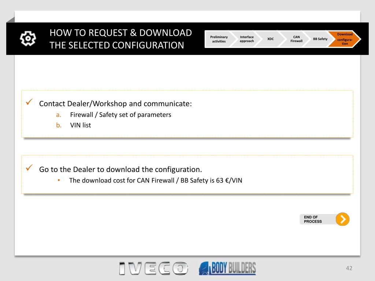Screen dimensions: 375x281
Task: Click the IVECO logo
Action: 153,268
